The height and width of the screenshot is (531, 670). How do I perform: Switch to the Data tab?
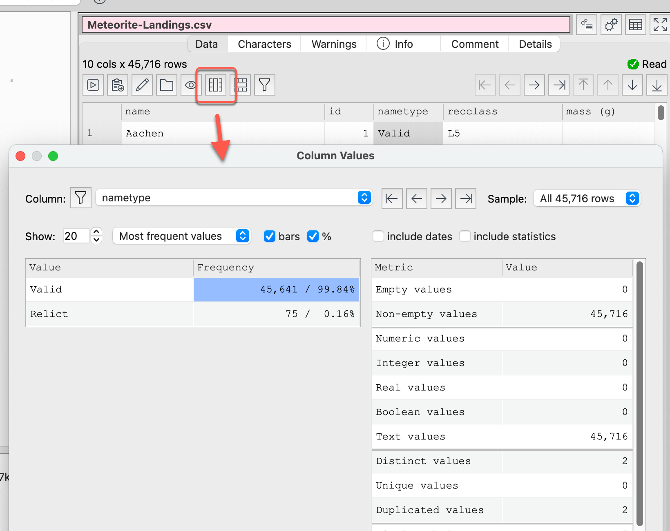[x=207, y=44]
